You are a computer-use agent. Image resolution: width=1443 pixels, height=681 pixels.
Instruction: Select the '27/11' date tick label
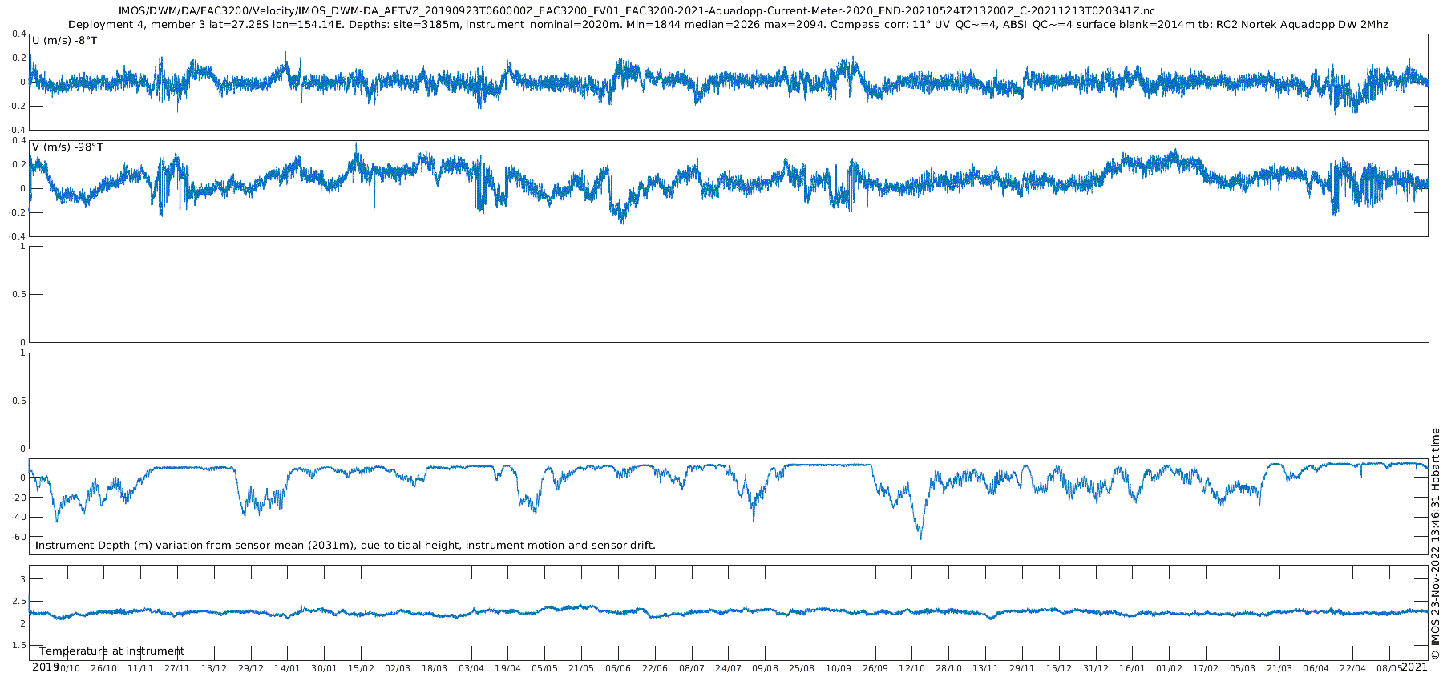point(177,668)
